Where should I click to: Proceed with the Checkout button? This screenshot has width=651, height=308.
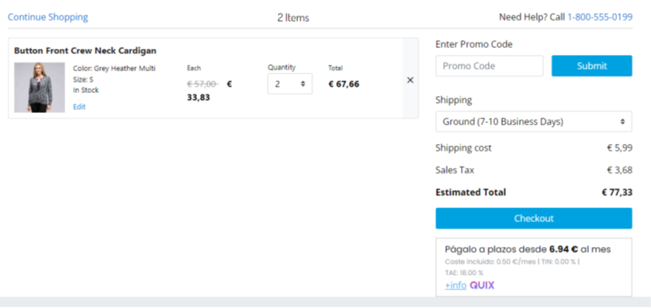point(534,218)
